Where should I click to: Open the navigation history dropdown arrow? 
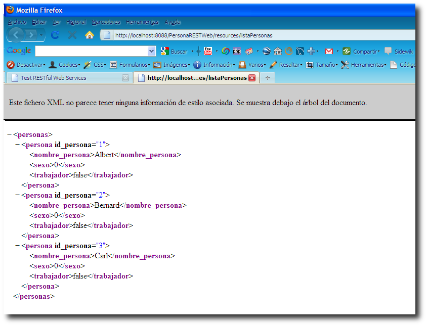pyautogui.click(x=41, y=35)
